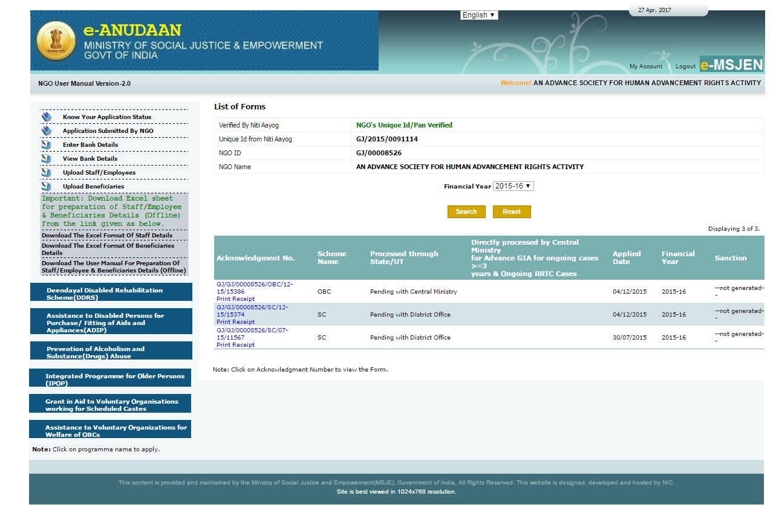Screen dimensions: 776x516
Task: Click the icon beside Enter Bank Details
Action: point(47,145)
